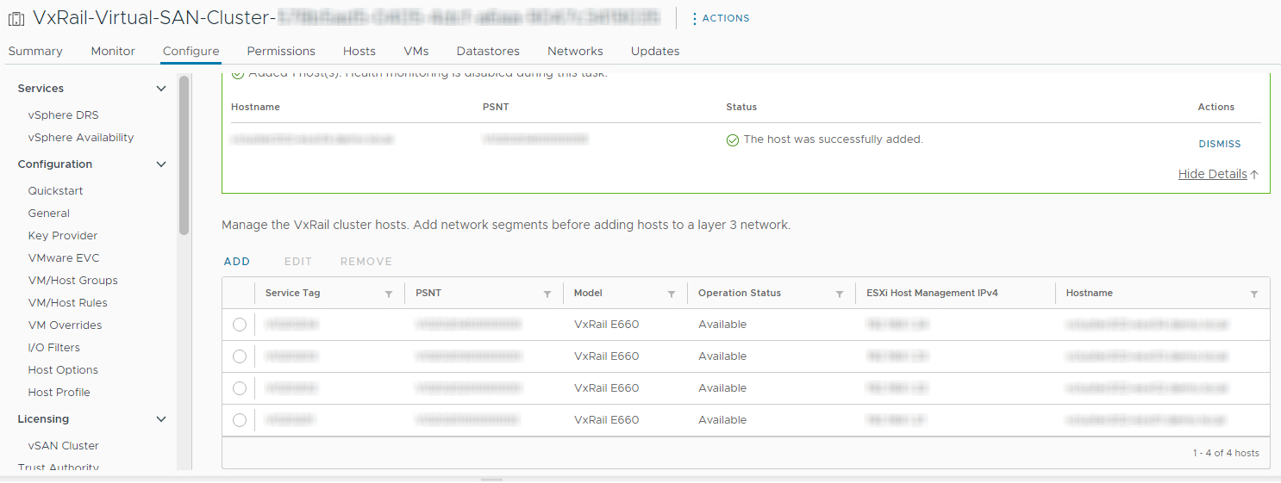Open I/O Filters
This screenshot has height=483, width=1281.
tap(54, 348)
